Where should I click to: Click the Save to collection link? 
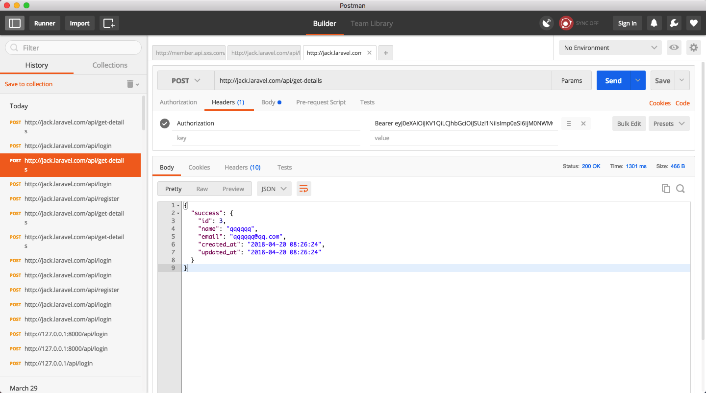tap(28, 84)
